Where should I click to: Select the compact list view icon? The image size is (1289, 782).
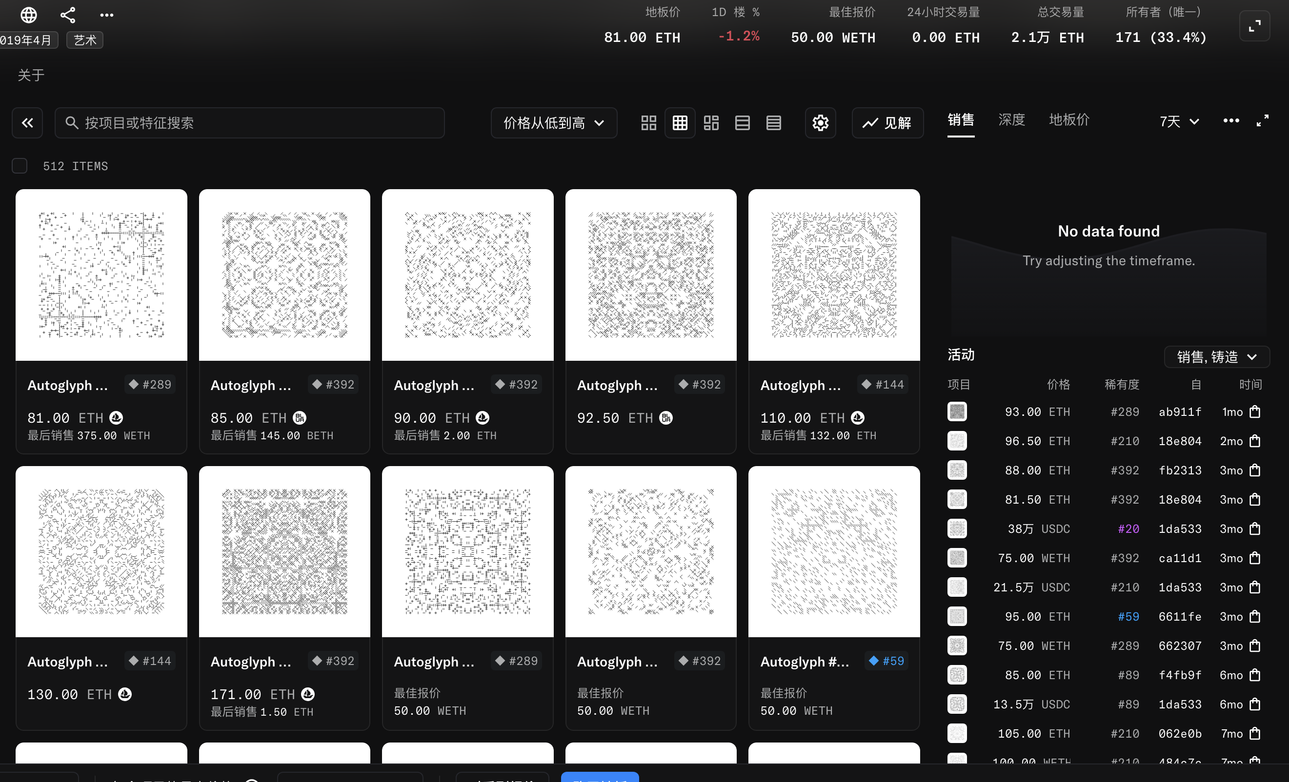tap(774, 123)
